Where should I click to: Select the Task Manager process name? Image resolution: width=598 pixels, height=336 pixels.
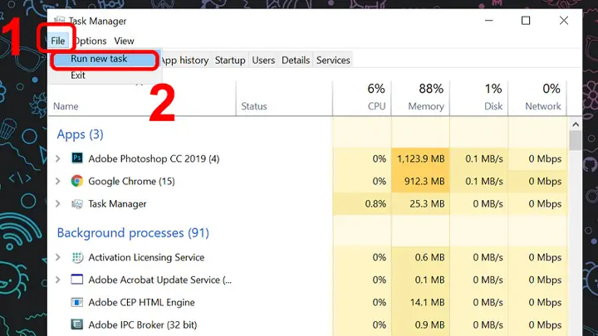click(117, 204)
